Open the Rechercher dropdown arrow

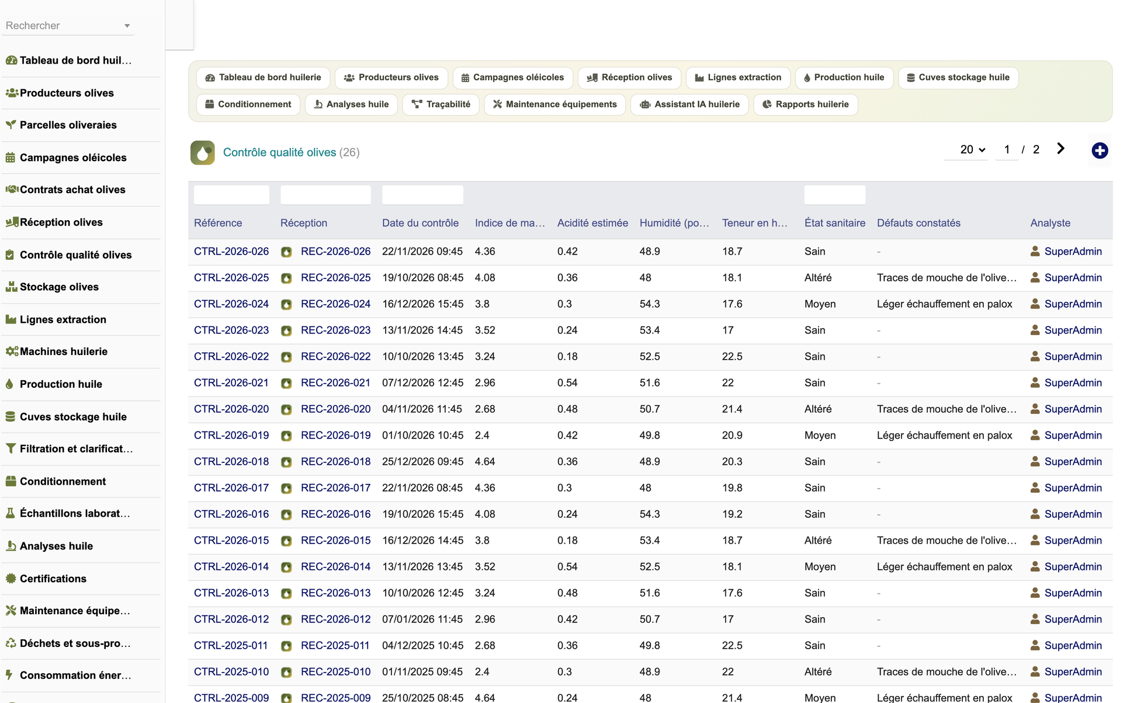click(x=127, y=26)
